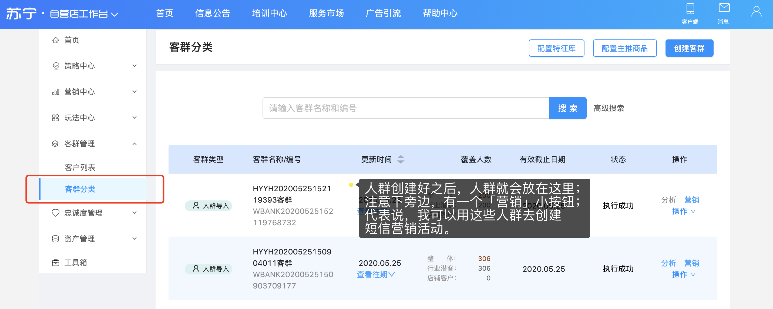Click the 创建客群 button
773x309 pixels.
point(689,48)
